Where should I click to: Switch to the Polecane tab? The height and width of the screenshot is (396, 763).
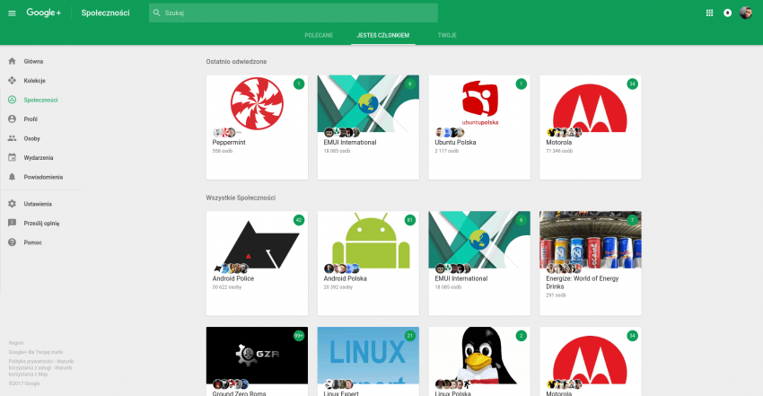tap(319, 35)
